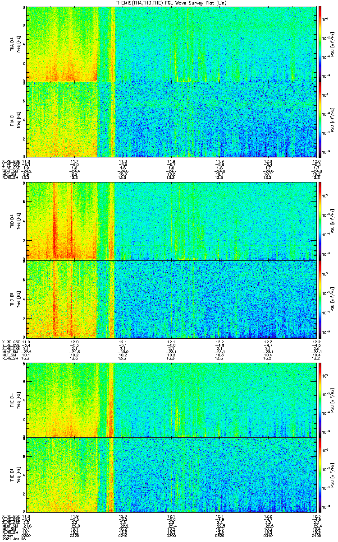
Task: Select the THE B-perpendicular spectrogram panel
Action: pos(171,400)
